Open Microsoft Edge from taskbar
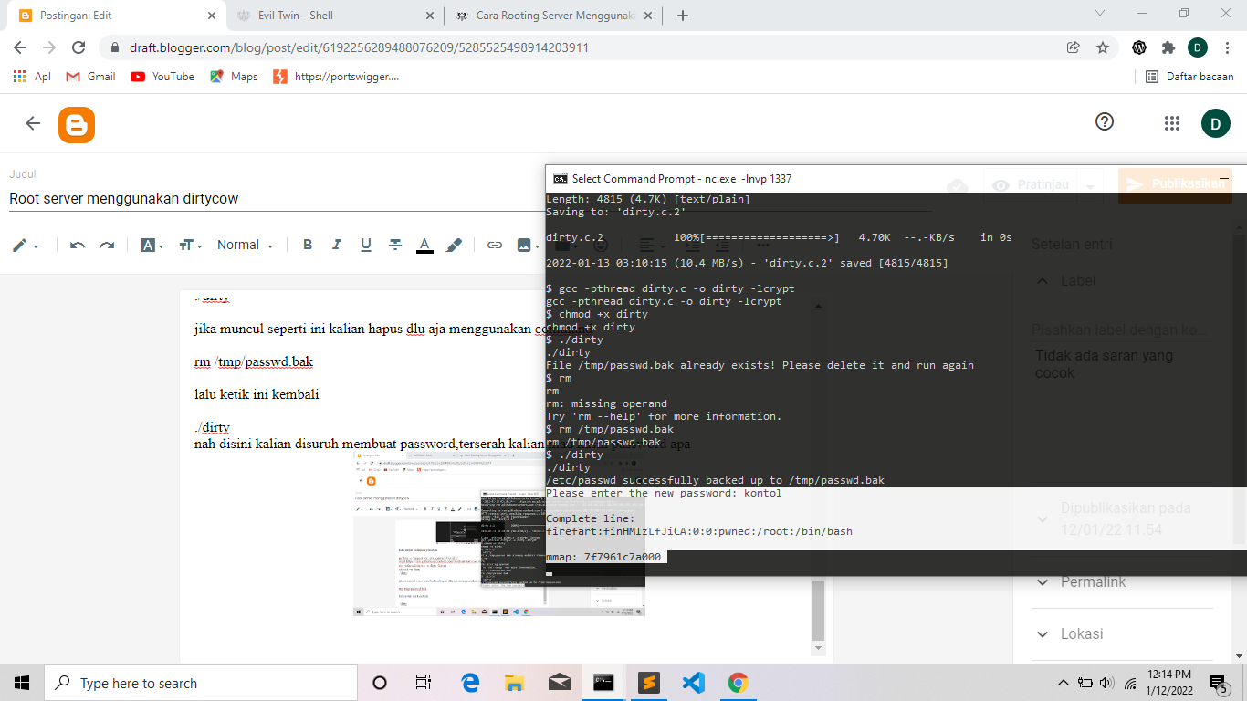1247x701 pixels. pyautogui.click(x=470, y=683)
